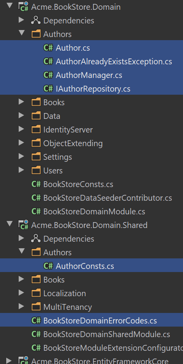Click the C# icon of BookStoreModuleExtensionConfigurator file
Viewport: 183px width, 364px height.
(36, 348)
